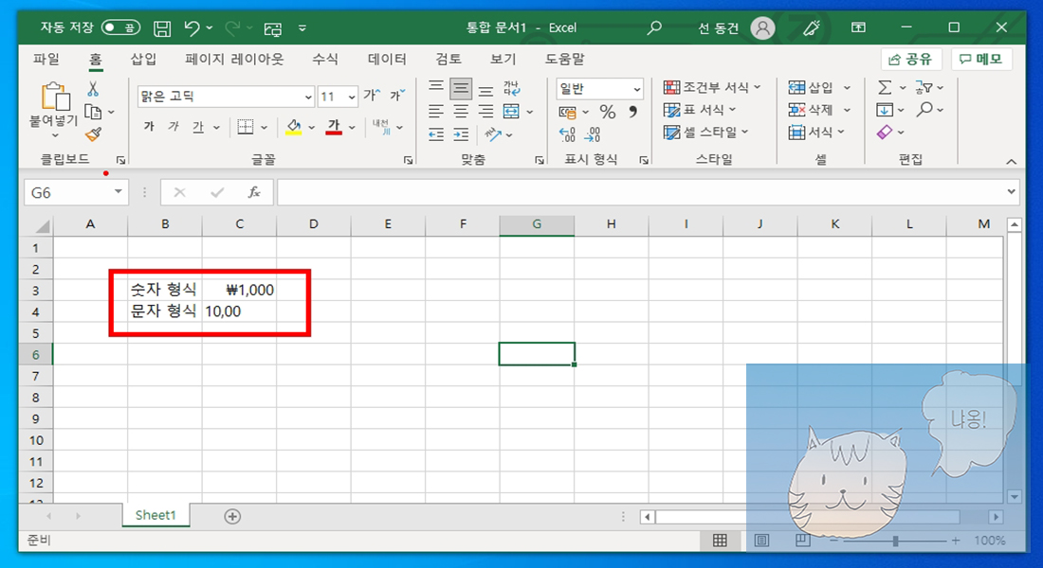Apply accounting currency format icon
Viewport: 1043px width, 568px height.
[567, 112]
